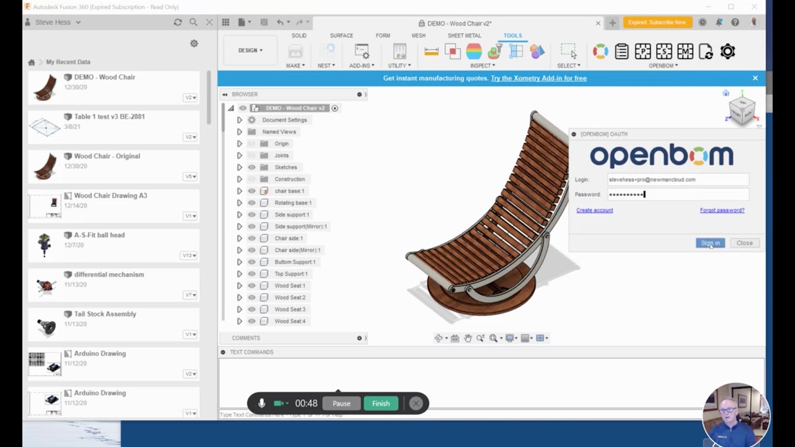Open the UTILITY dropdown
This screenshot has width=795, height=447.
click(x=399, y=65)
